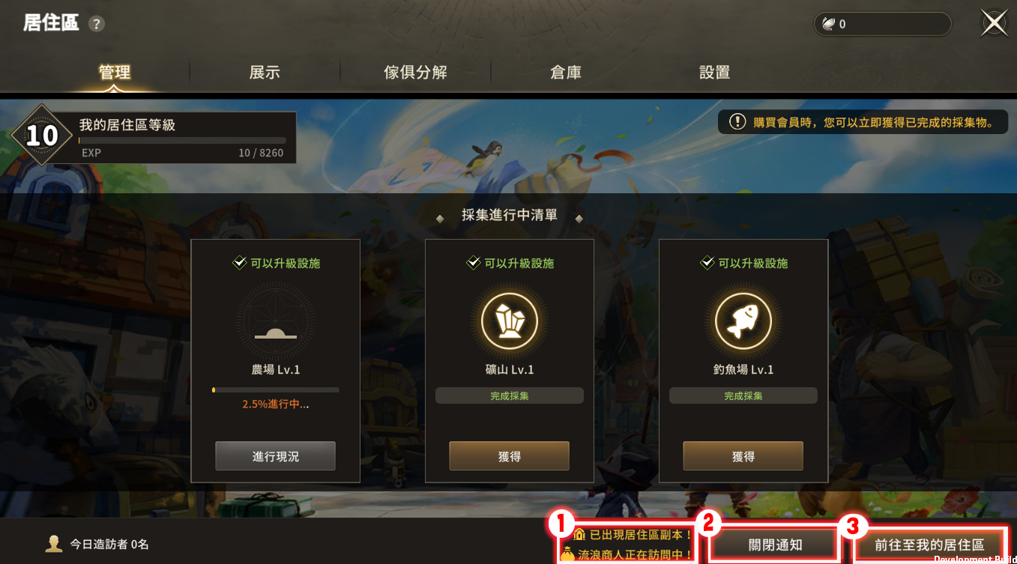
Task: Click 前往至我的居住區 button
Action: pos(929,545)
